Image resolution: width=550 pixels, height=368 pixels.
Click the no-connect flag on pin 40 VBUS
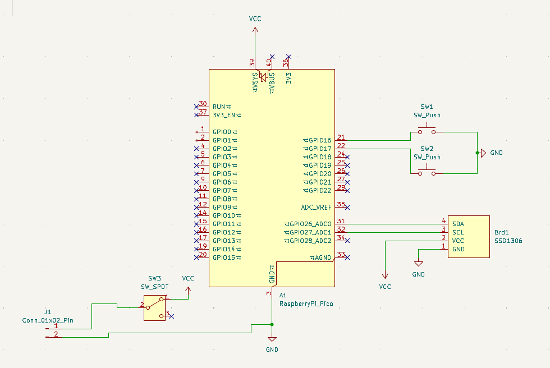click(272, 57)
